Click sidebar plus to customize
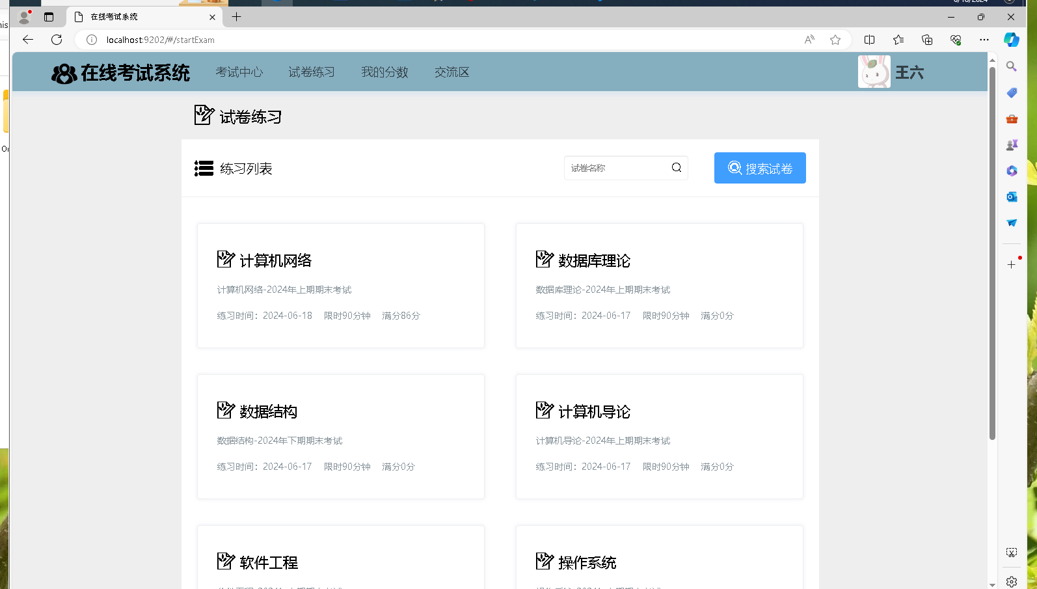Image resolution: width=1037 pixels, height=589 pixels. [1012, 264]
